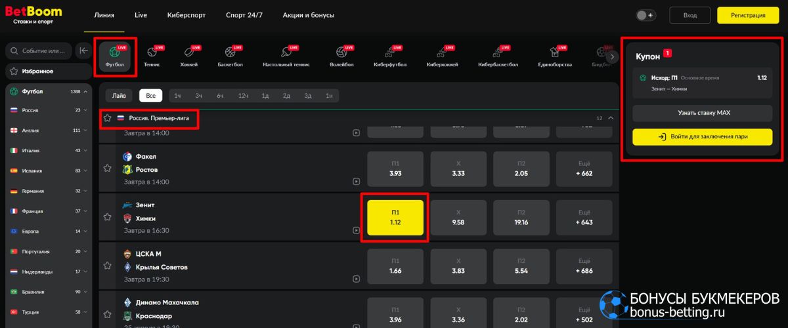
Task: Expand Нидерланды country in sidebar
Action: tap(49, 271)
